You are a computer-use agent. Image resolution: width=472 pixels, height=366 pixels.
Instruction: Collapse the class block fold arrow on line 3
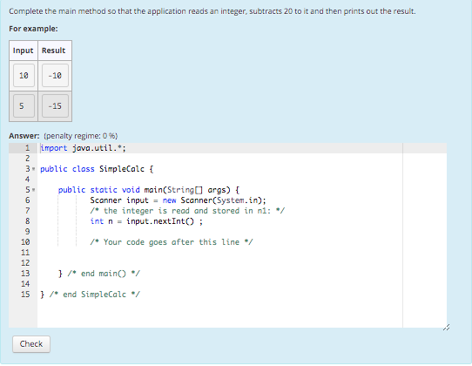34,169
